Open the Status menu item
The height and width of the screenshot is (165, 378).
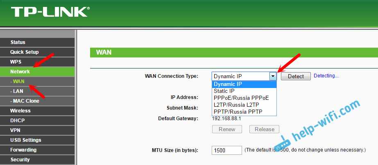coord(38,42)
